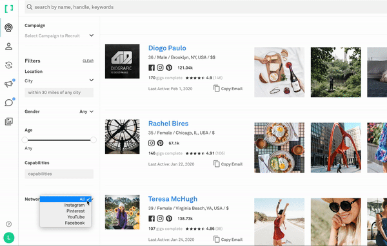The width and height of the screenshot is (387, 246).
Task: Click Teresa McHugh's Instagram icon
Action: click(x=160, y=218)
